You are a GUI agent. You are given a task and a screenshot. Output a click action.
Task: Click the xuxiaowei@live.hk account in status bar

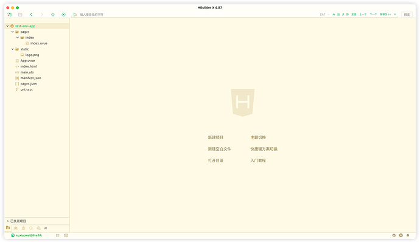click(29, 235)
